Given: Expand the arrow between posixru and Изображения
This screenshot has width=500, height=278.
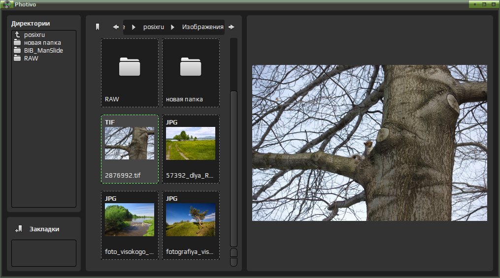Looking at the screenshot, I should (x=172, y=27).
